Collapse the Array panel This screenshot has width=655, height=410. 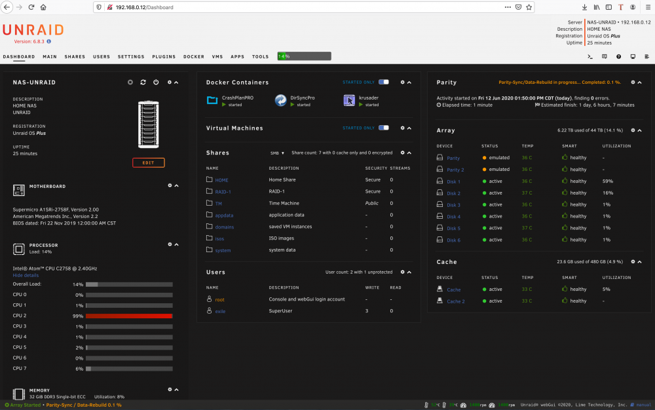click(639, 131)
